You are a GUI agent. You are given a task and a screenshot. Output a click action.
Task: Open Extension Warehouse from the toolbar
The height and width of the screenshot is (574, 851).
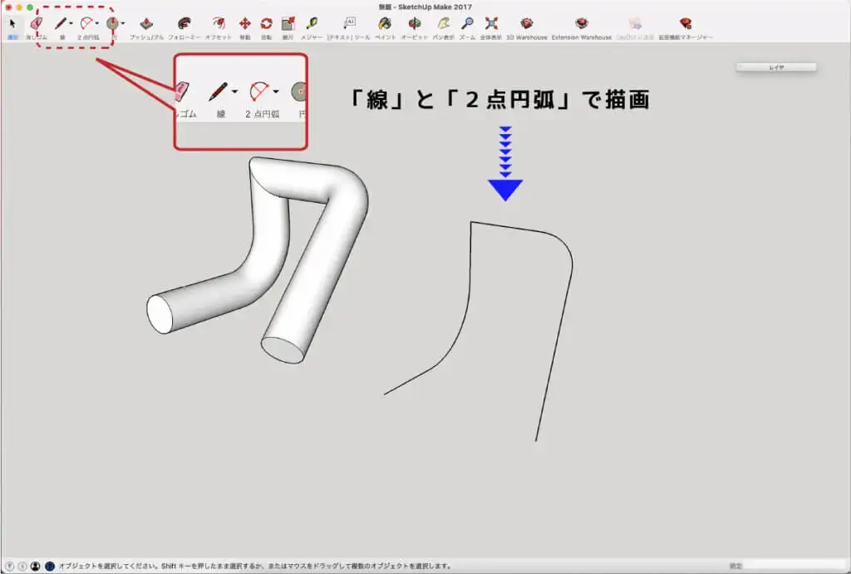581,24
